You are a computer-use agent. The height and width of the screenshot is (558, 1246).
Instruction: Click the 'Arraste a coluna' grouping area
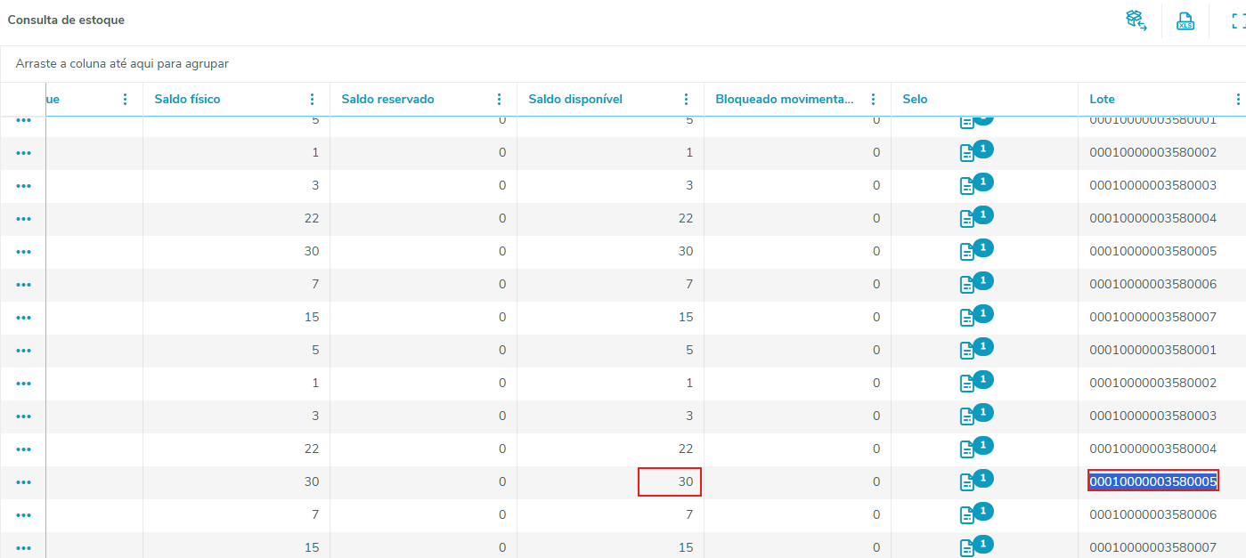coord(122,64)
